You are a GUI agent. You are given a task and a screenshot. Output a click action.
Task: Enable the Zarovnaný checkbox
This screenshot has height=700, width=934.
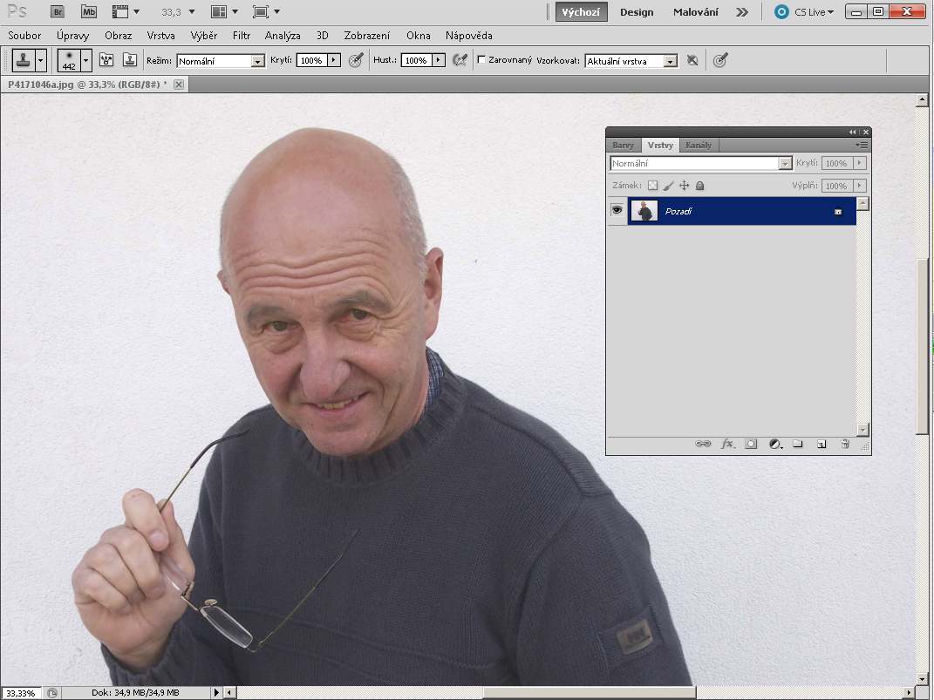pos(482,60)
